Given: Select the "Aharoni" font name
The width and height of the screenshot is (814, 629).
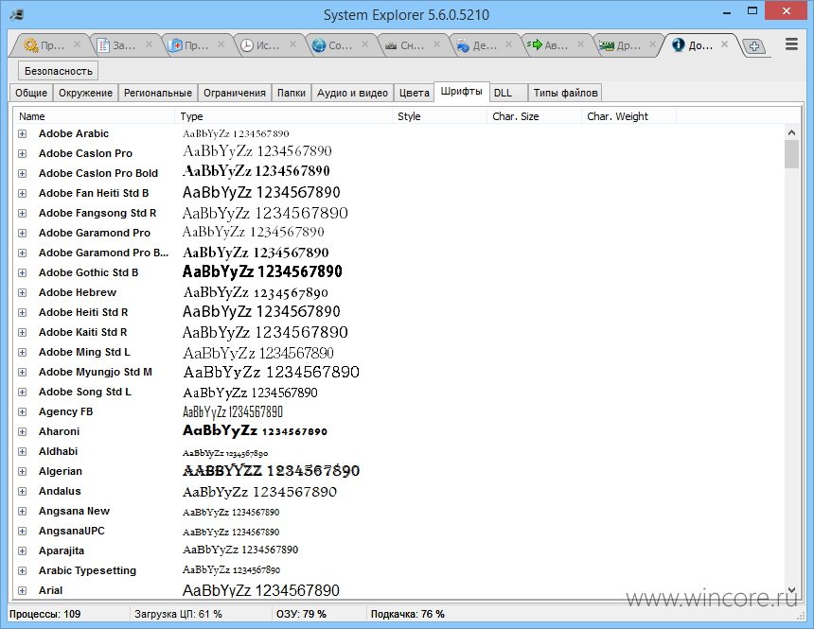Looking at the screenshot, I should click(x=60, y=431).
